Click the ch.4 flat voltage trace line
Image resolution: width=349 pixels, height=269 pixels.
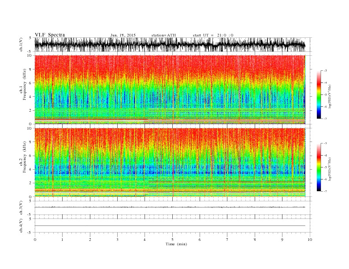[170, 226]
